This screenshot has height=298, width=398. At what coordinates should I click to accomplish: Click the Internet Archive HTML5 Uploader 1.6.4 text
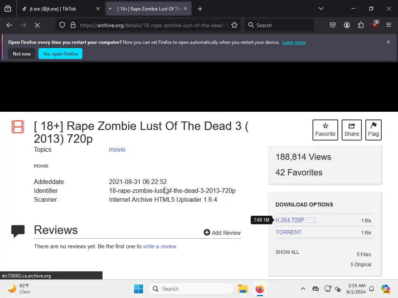[x=163, y=200]
